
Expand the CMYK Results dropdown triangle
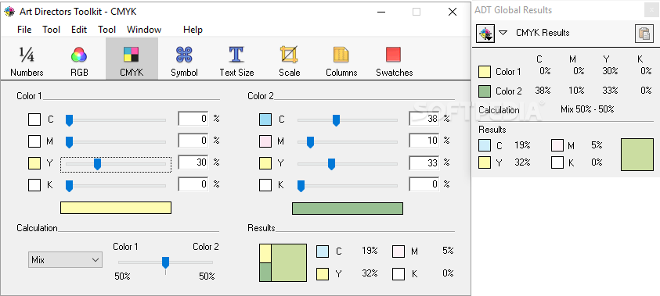(x=503, y=33)
